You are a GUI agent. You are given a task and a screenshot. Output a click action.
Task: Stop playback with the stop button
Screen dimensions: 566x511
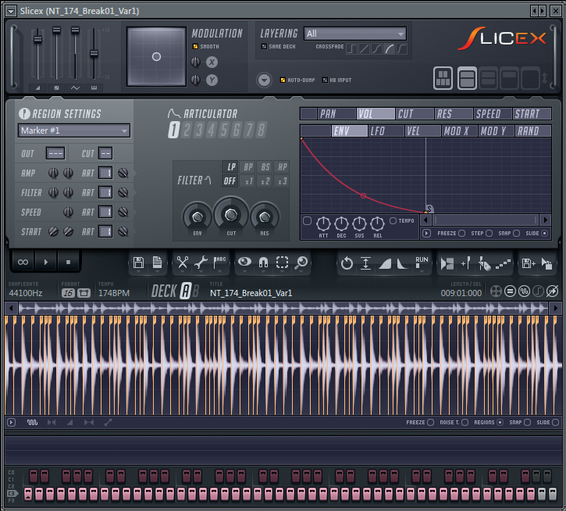point(68,262)
